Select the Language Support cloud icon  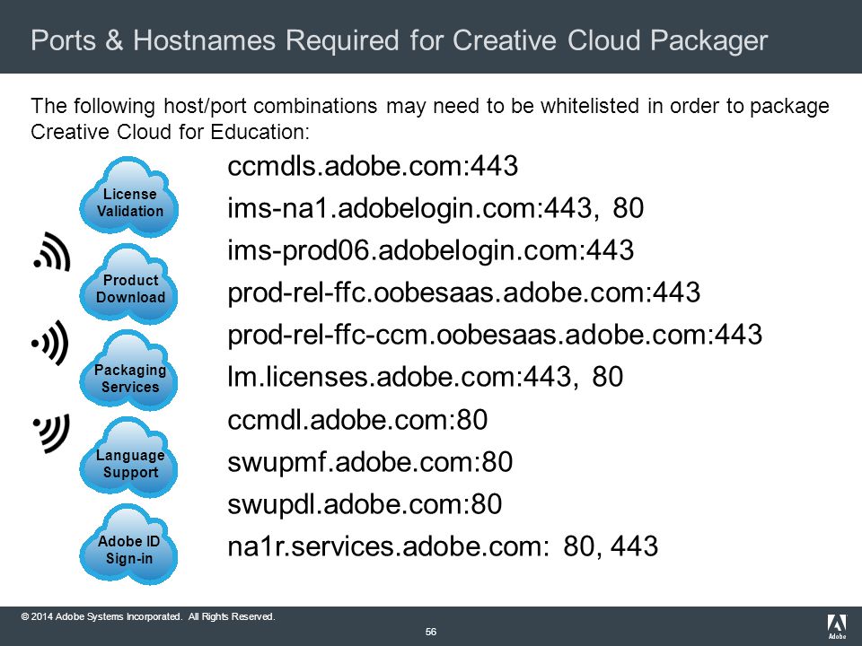[x=129, y=458]
